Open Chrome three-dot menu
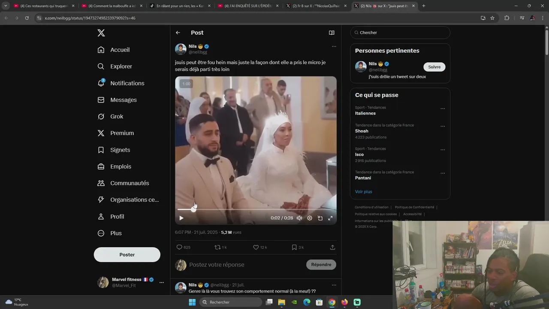This screenshot has height=309, width=549. (542, 18)
